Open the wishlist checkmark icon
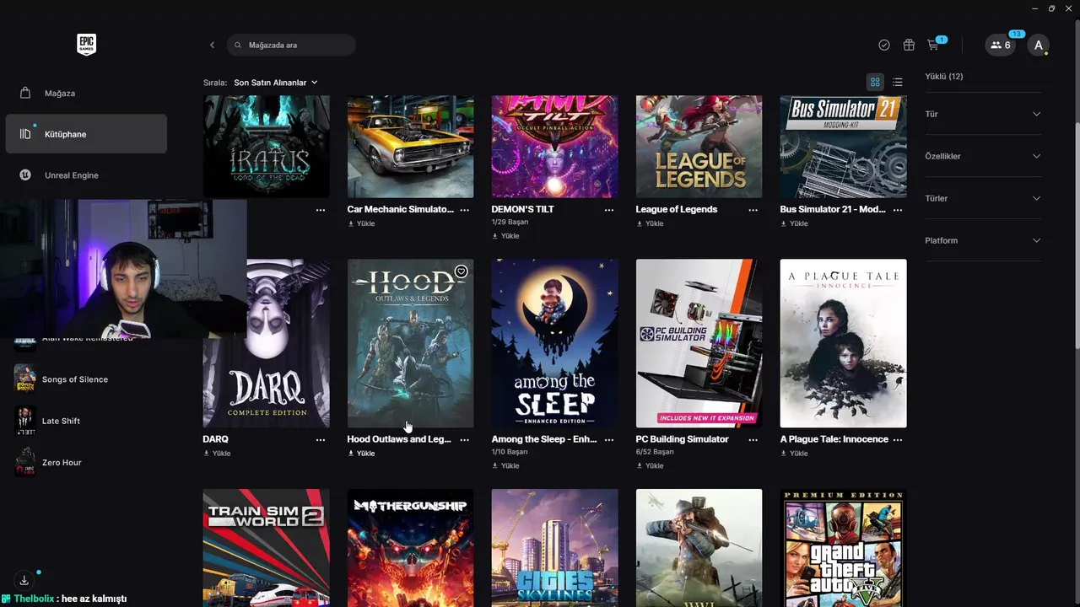The height and width of the screenshot is (607, 1080). pyautogui.click(x=884, y=45)
